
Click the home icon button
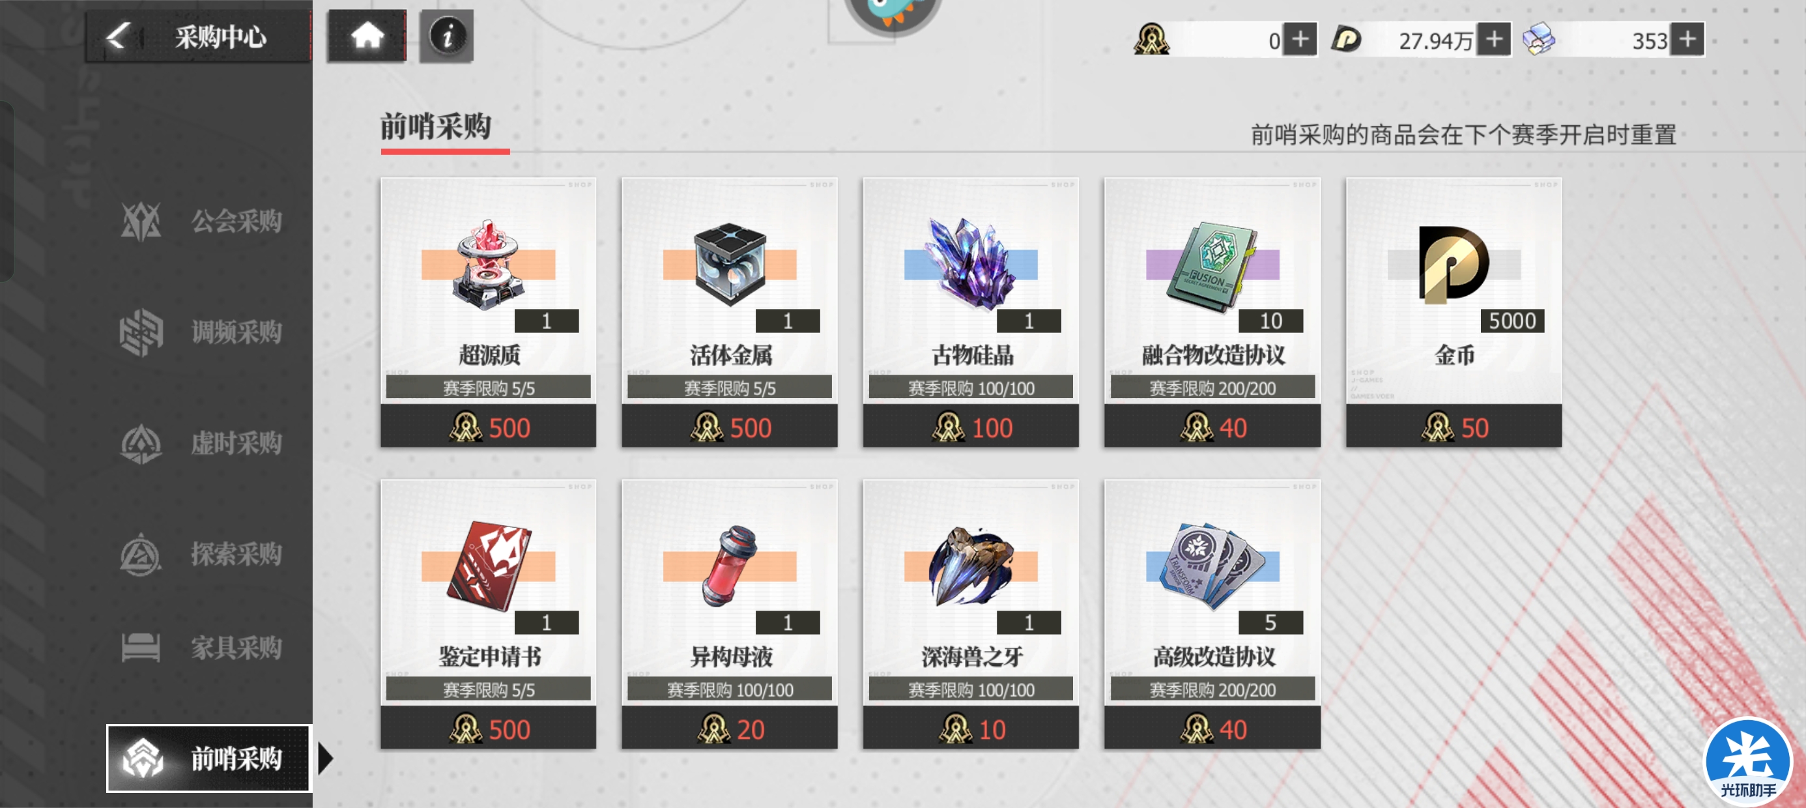[367, 36]
